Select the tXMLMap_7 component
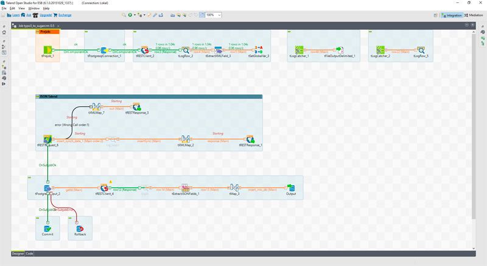The width and height of the screenshot is (487, 266). click(x=96, y=107)
